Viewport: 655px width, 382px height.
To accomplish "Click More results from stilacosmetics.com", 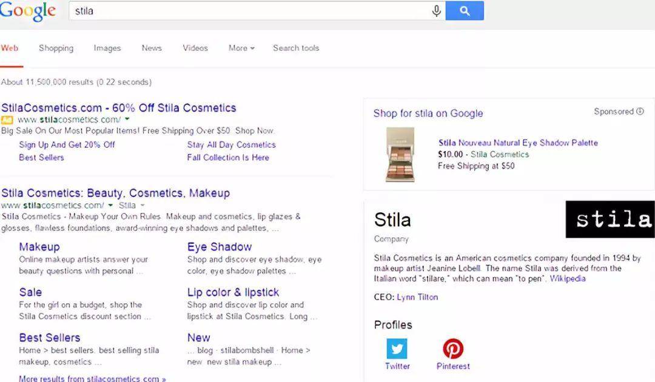I will pyautogui.click(x=92, y=378).
